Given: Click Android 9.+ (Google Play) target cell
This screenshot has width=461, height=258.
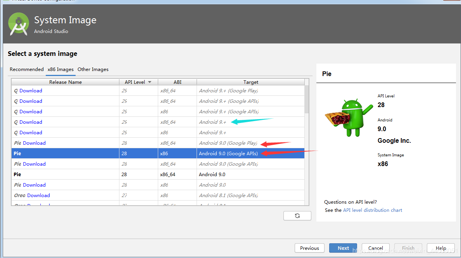Looking at the screenshot, I should tap(250, 91).
